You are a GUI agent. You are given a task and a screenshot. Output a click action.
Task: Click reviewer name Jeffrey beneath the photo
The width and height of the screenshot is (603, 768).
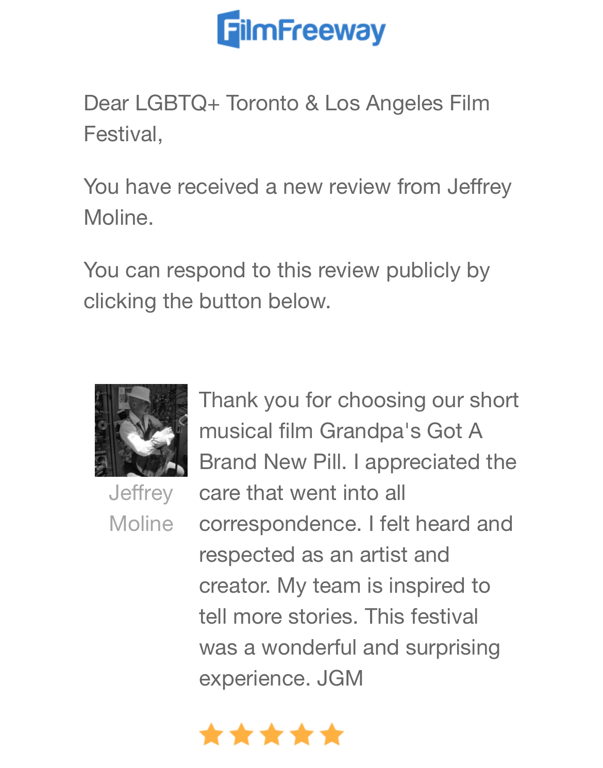pyautogui.click(x=141, y=493)
